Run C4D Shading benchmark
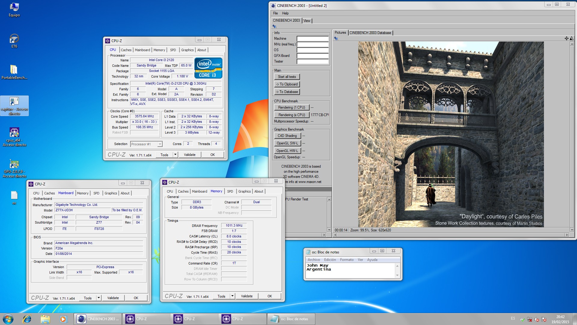 [287, 136]
